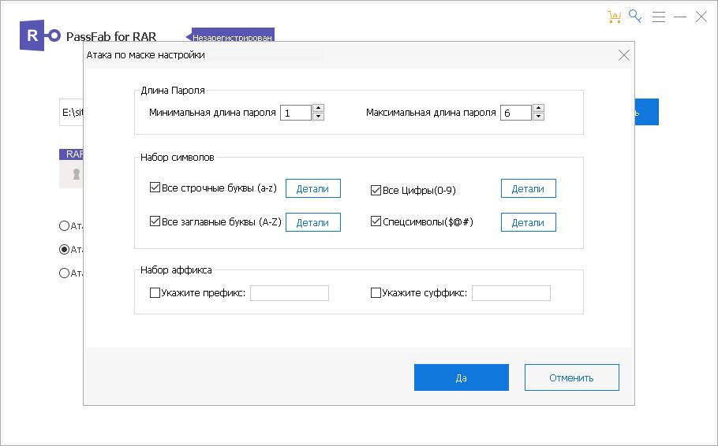
Task: Minimize the PassFab main window
Action: click(x=680, y=17)
